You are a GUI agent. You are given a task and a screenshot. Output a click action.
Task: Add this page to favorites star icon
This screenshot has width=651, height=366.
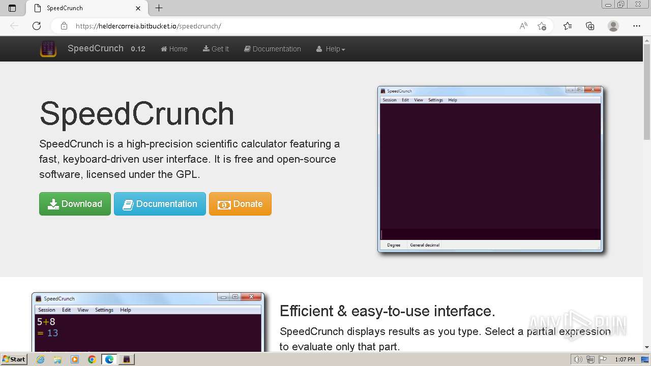click(542, 26)
